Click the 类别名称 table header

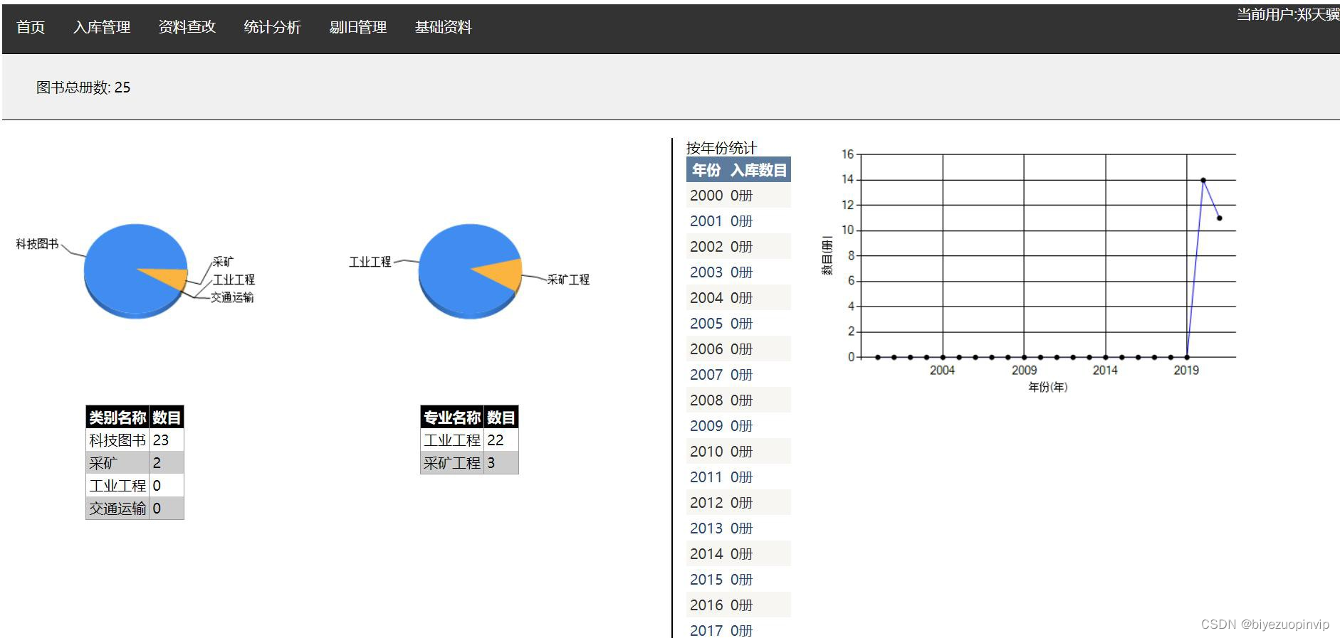click(x=117, y=418)
